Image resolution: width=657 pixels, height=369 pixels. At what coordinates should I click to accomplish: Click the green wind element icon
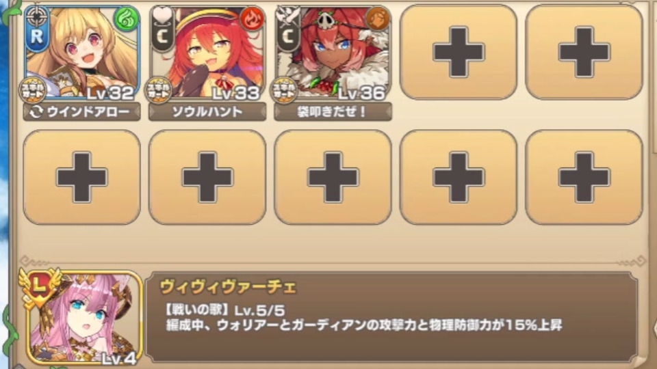tap(127, 18)
